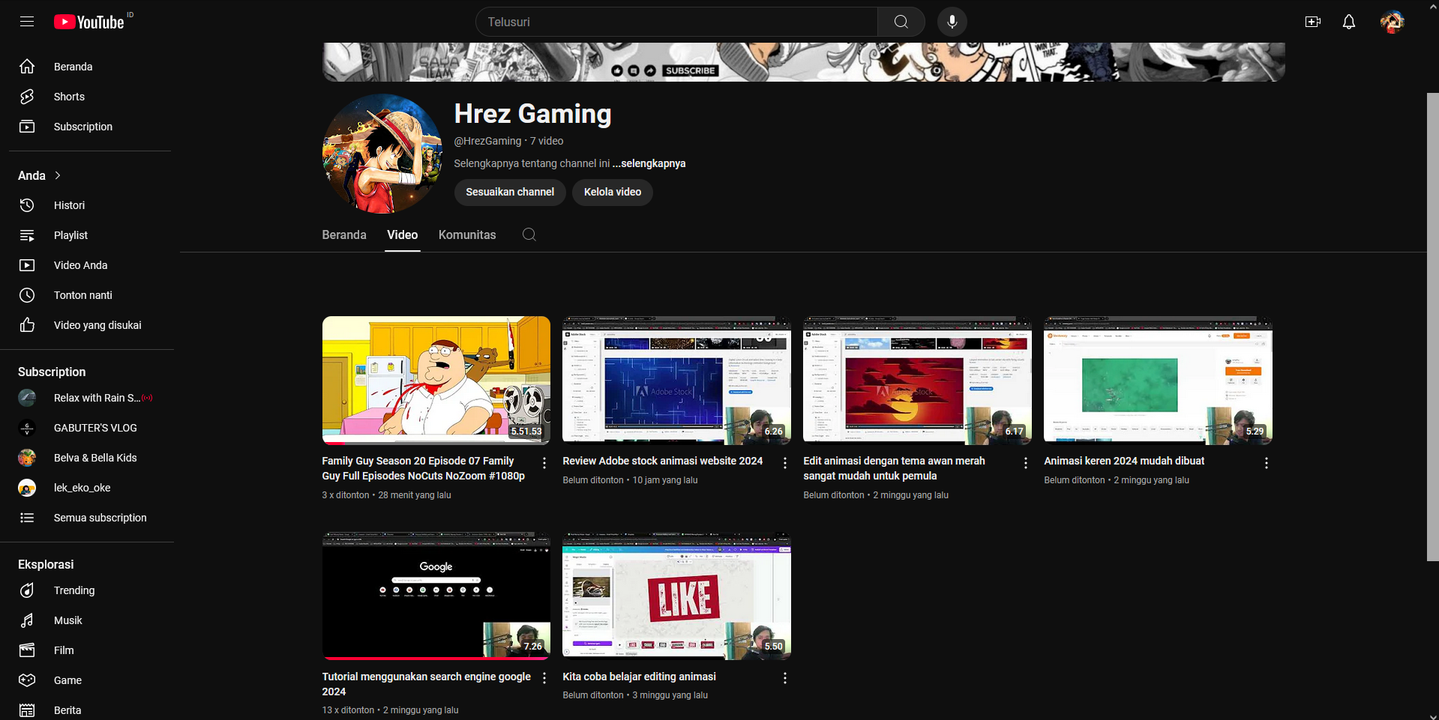Open options for Edit animasi awan merah video

click(x=1026, y=463)
